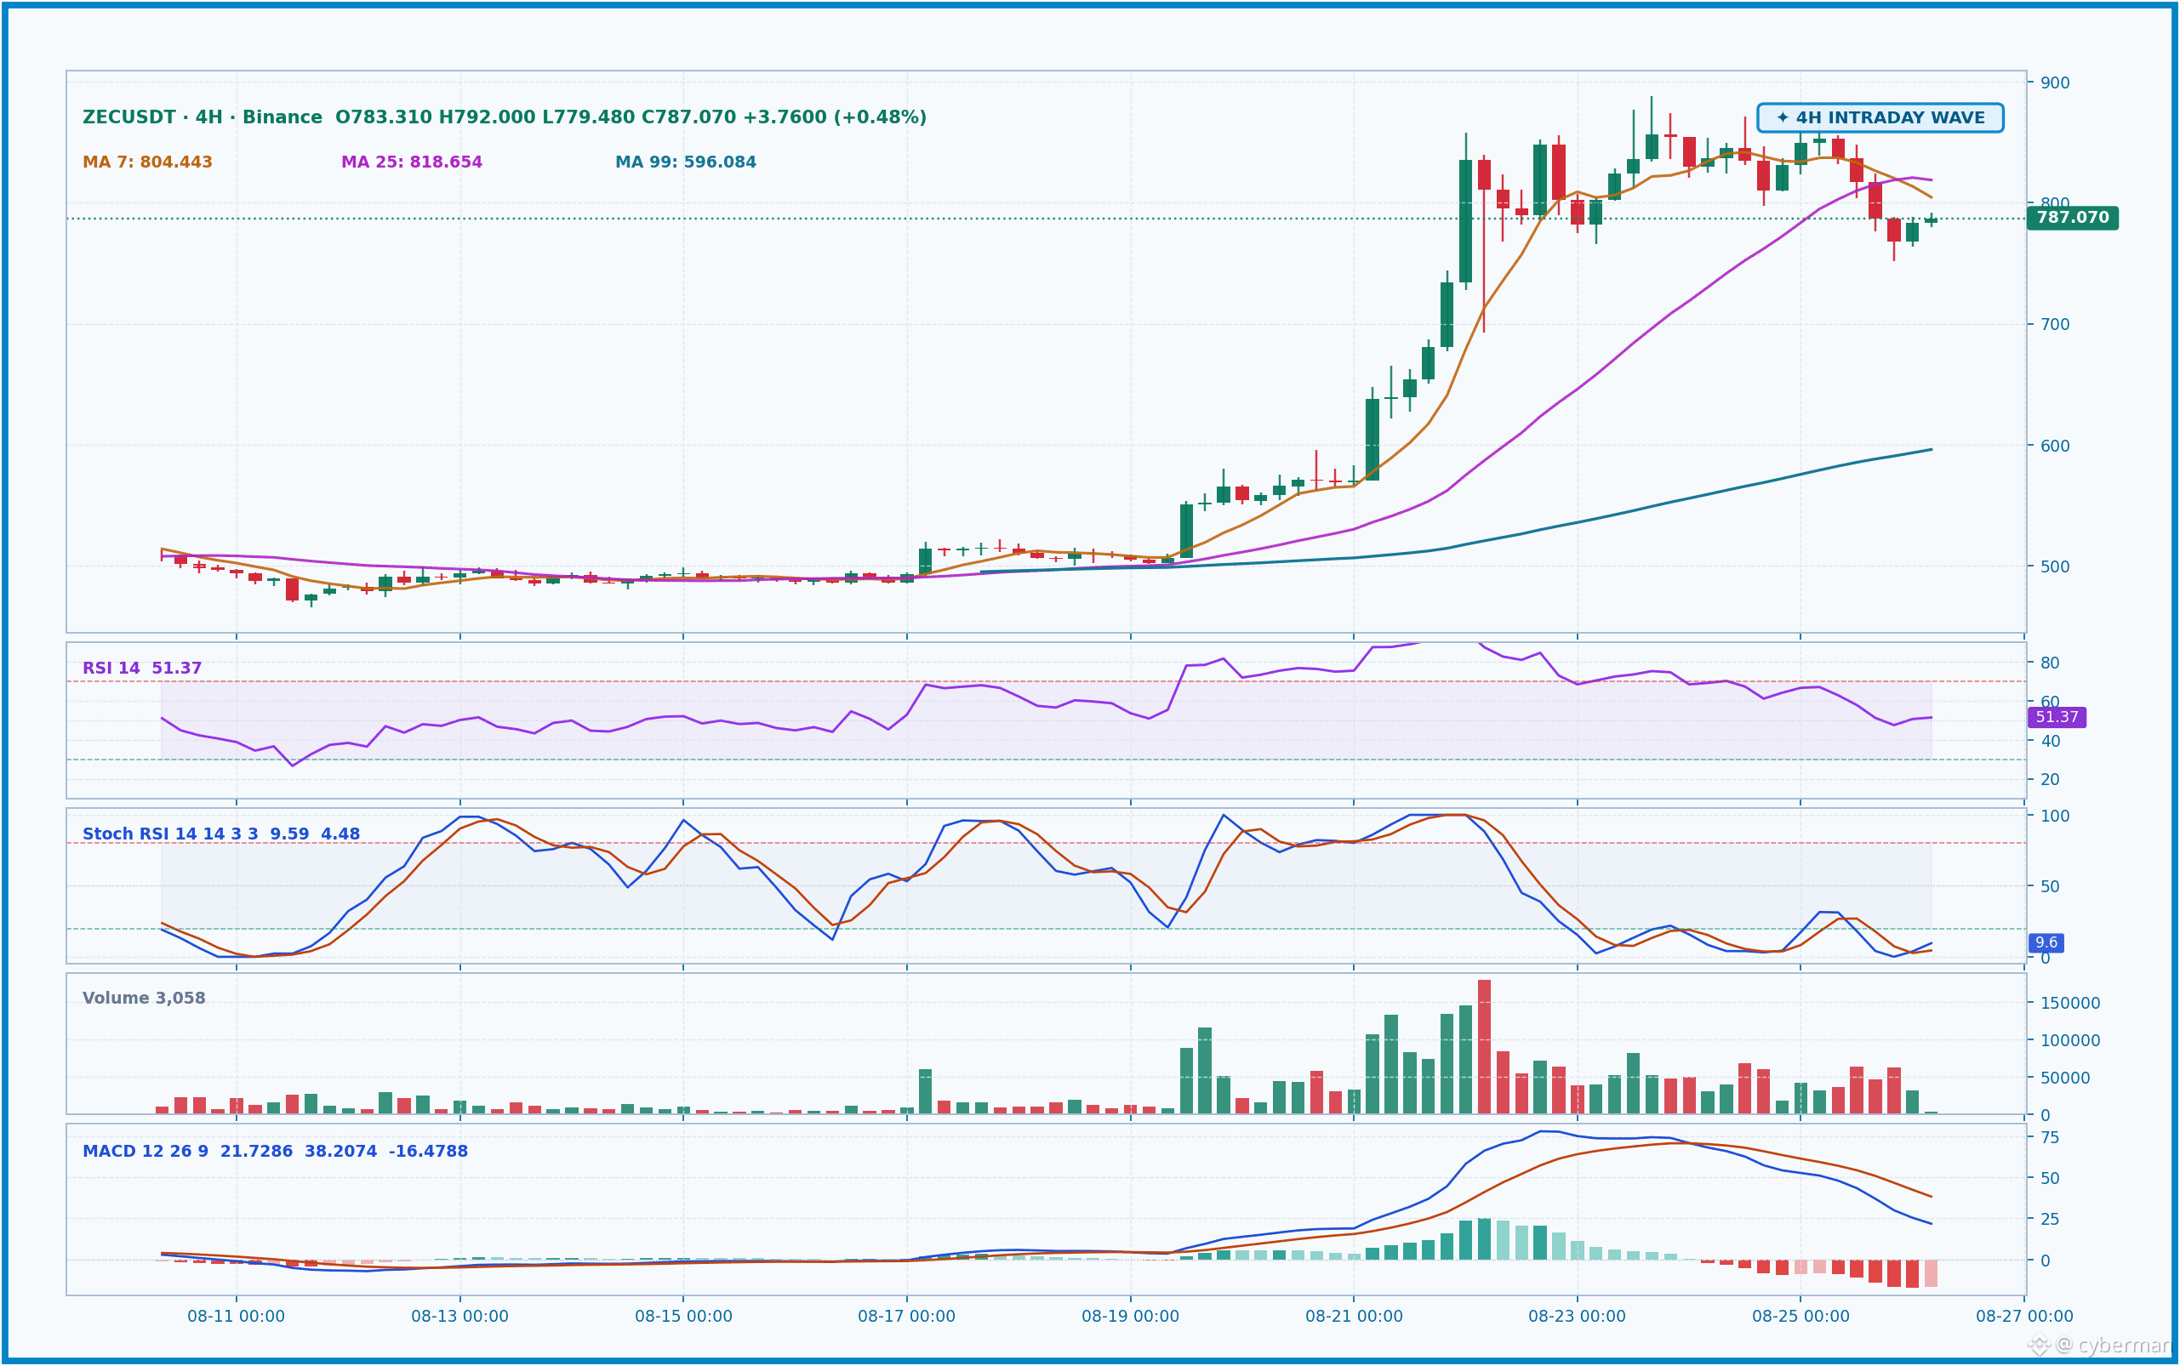Click the 4H INTRADAY WAVE badge

point(1880,117)
